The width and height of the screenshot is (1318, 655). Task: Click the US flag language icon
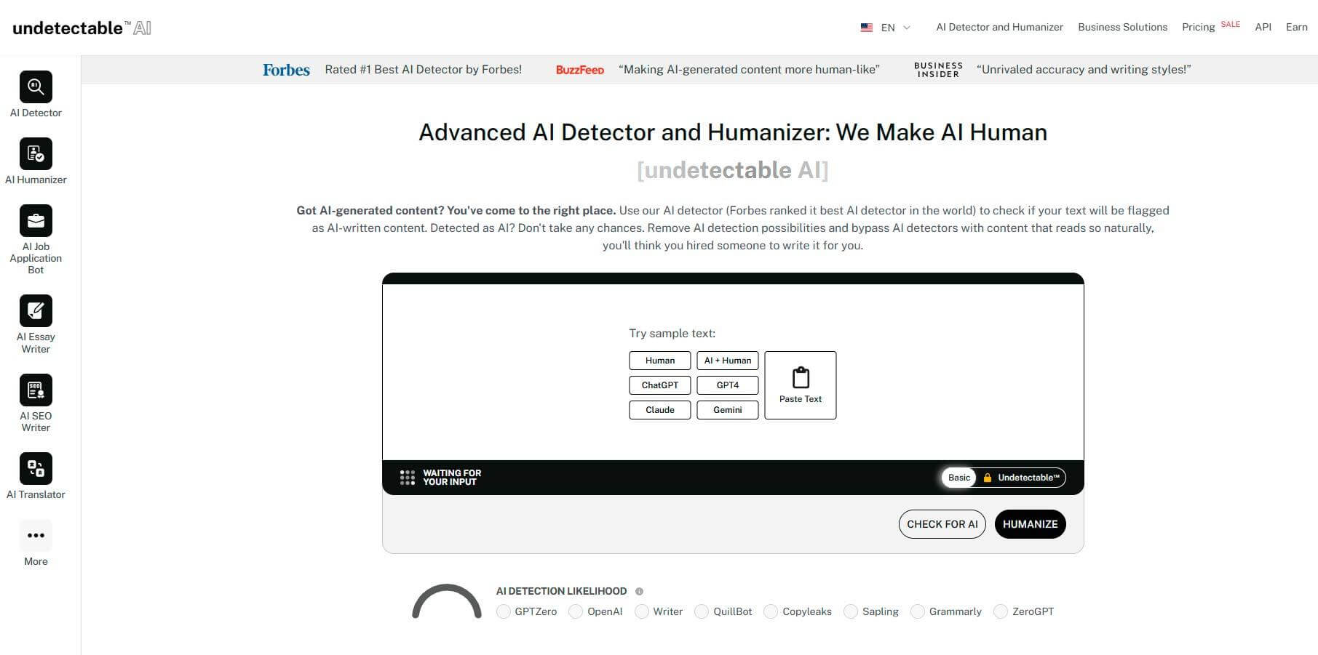(867, 28)
